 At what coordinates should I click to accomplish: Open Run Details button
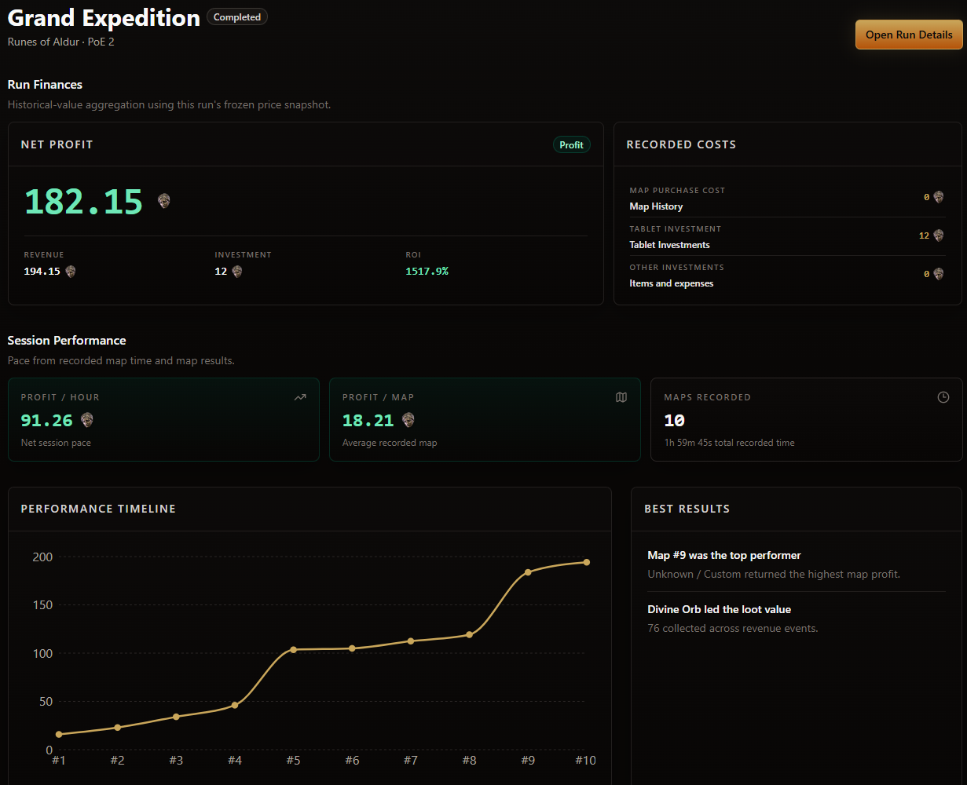909,35
